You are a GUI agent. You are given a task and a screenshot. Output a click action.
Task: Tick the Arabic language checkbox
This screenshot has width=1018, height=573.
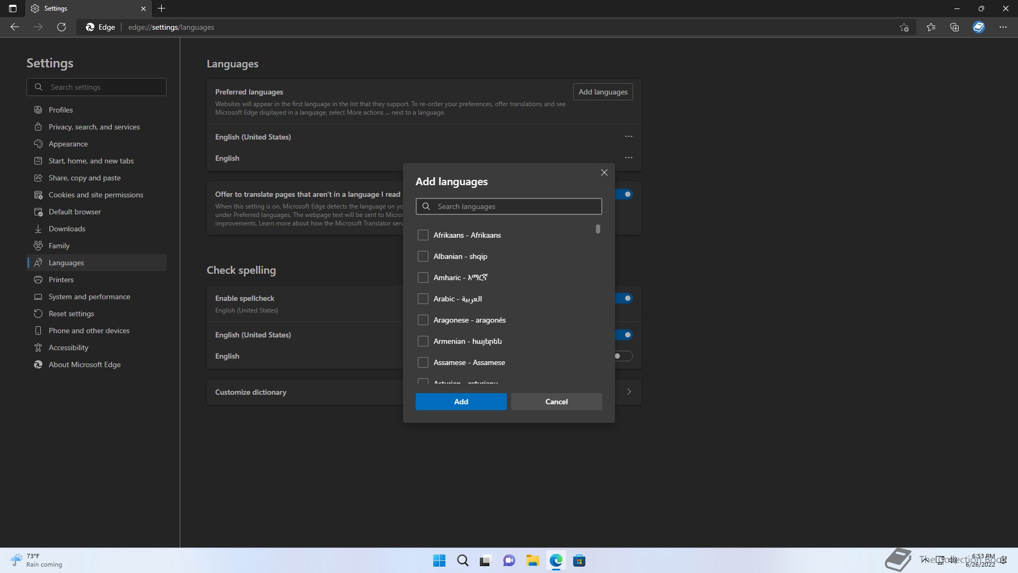point(423,299)
